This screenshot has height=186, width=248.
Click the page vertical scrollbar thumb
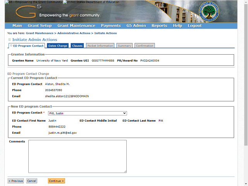click(246, 74)
